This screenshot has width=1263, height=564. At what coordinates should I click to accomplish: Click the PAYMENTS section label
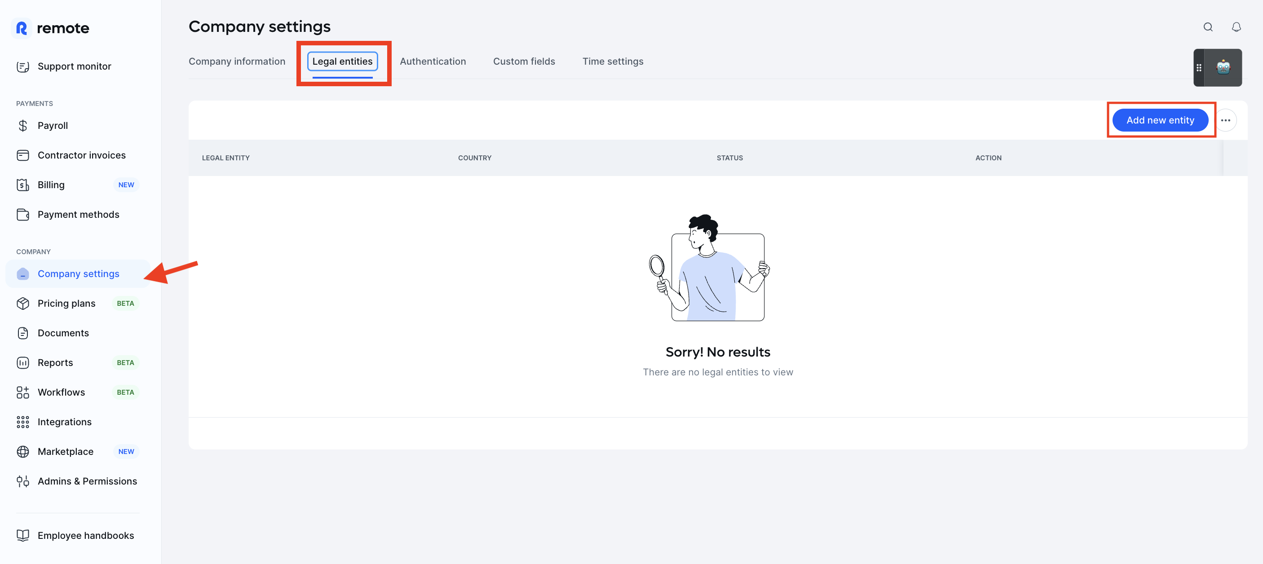point(34,104)
